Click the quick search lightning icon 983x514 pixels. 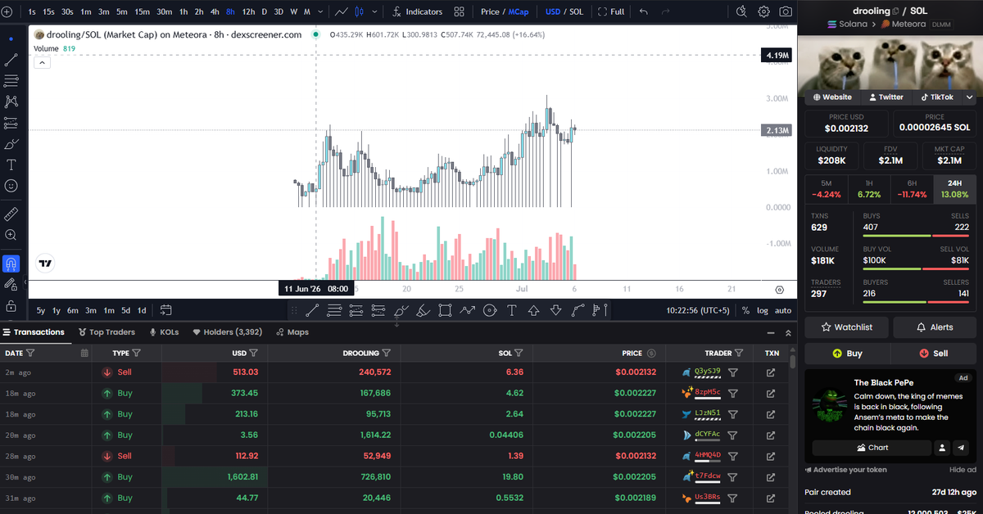click(741, 11)
